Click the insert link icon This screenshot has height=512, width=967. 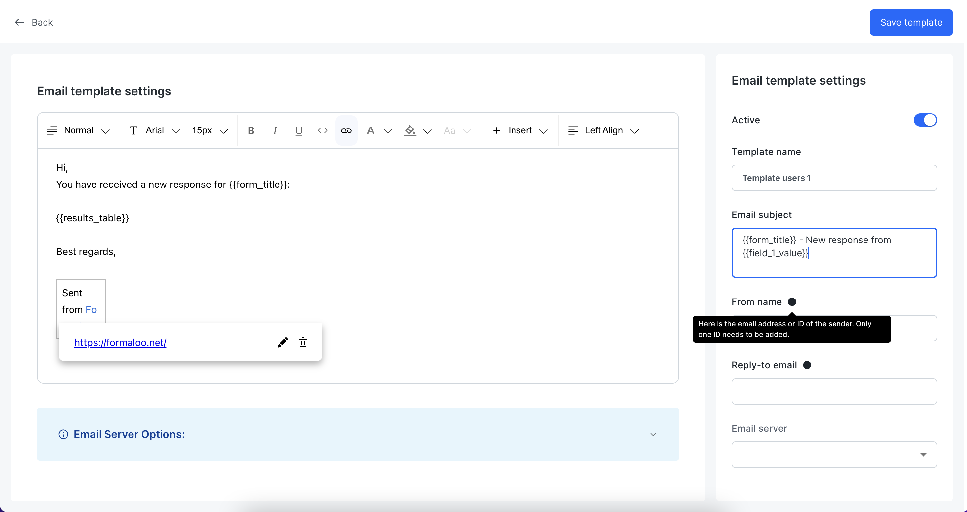[346, 130]
